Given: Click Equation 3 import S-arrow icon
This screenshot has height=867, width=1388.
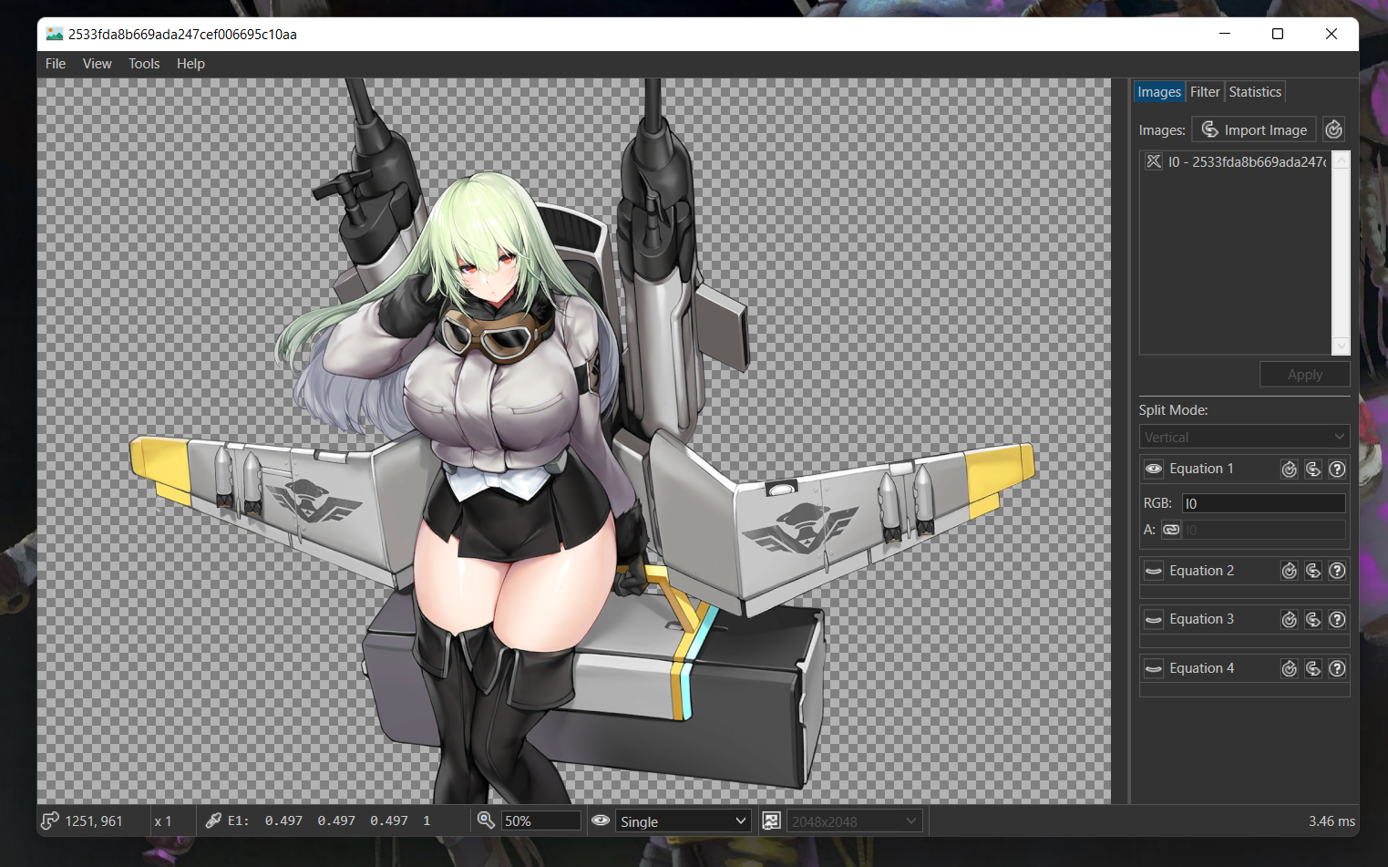Looking at the screenshot, I should 1312,619.
